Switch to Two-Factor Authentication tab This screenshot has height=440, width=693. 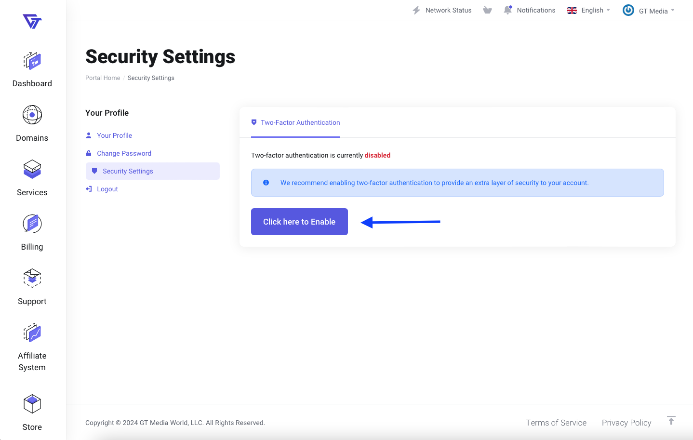[295, 123]
